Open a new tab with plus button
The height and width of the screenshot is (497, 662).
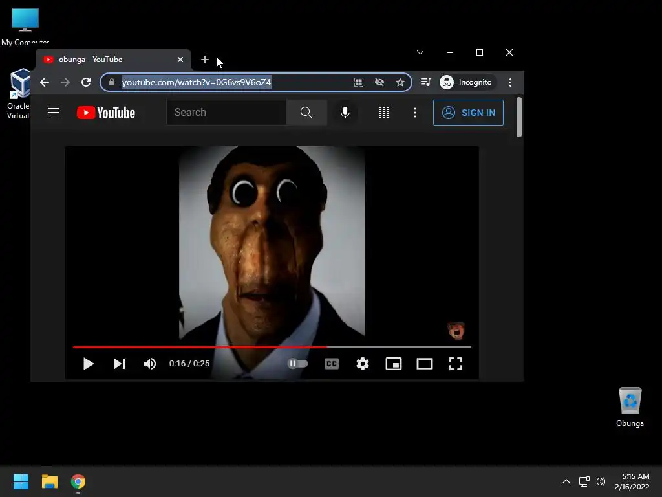coord(205,60)
